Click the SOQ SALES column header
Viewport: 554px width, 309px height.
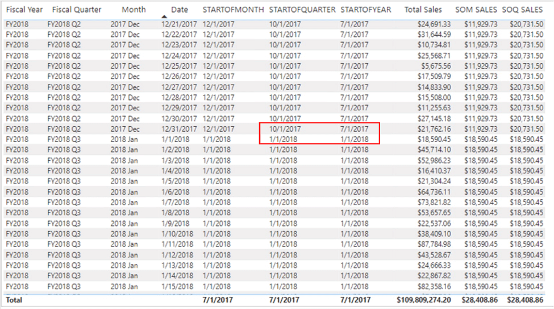coord(522,10)
